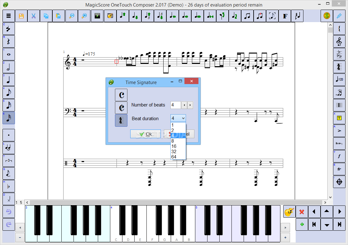Click the redo arrow button

(x=9, y=224)
